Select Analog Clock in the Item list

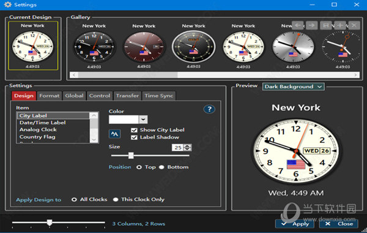click(x=53, y=129)
